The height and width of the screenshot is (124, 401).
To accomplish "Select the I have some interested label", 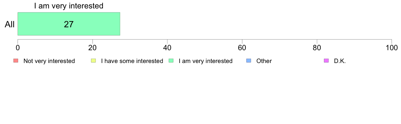I will click(132, 61).
